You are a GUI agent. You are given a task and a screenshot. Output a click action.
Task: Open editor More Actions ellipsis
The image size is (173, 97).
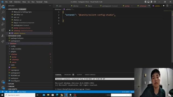pyautogui.click(x=171, y=6)
